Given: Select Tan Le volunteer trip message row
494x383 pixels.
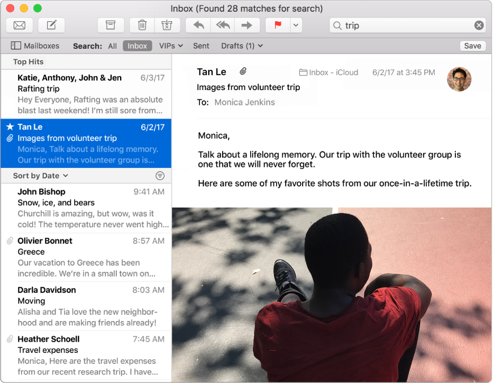Looking at the screenshot, I should click(x=86, y=143).
